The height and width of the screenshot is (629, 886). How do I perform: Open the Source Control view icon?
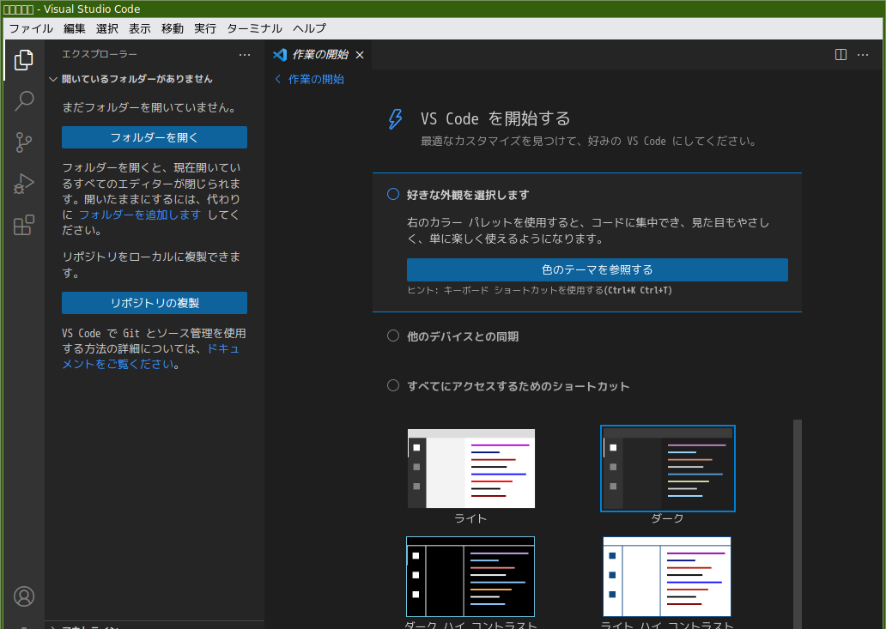click(24, 142)
